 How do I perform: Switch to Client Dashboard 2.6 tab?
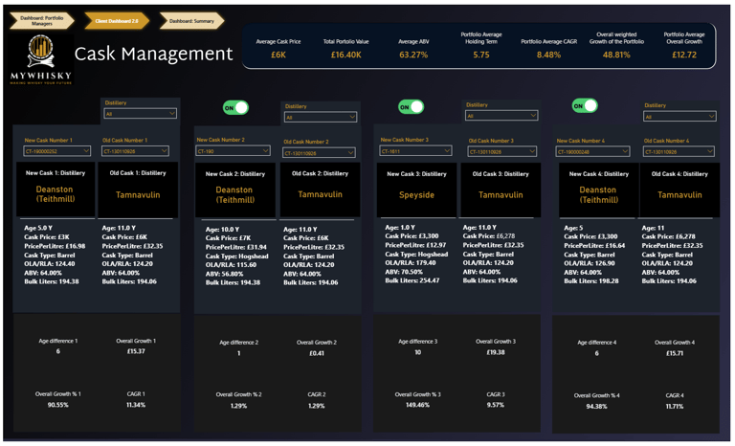tap(117, 21)
